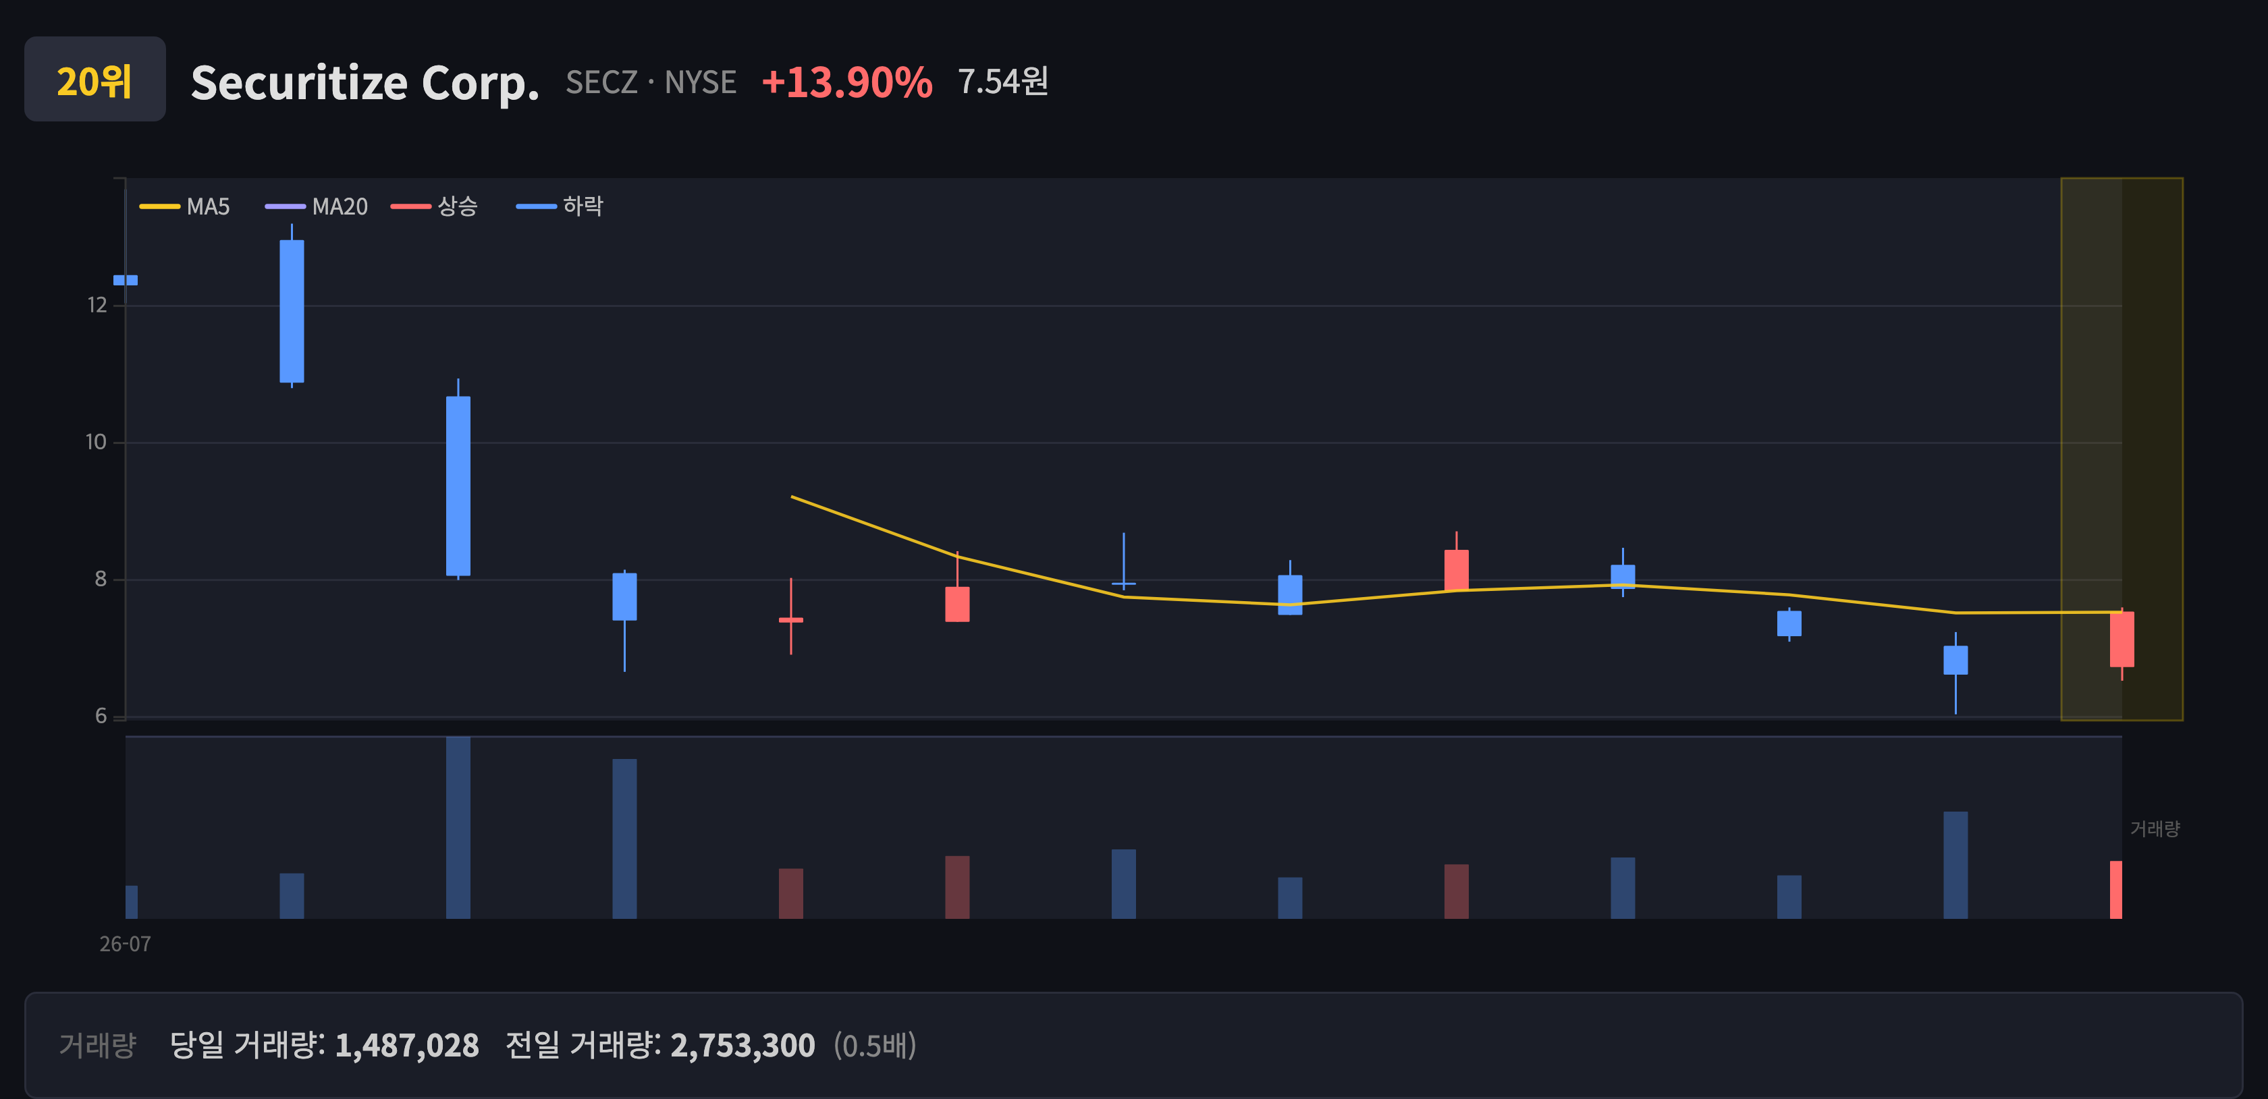
Task: Click the 거래량 label beside volume chart
Action: click(x=2155, y=829)
